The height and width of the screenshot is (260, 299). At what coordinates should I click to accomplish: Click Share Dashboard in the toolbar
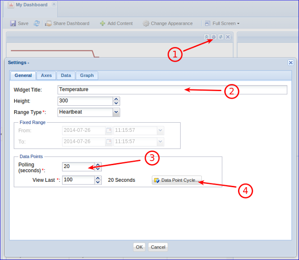coord(67,23)
